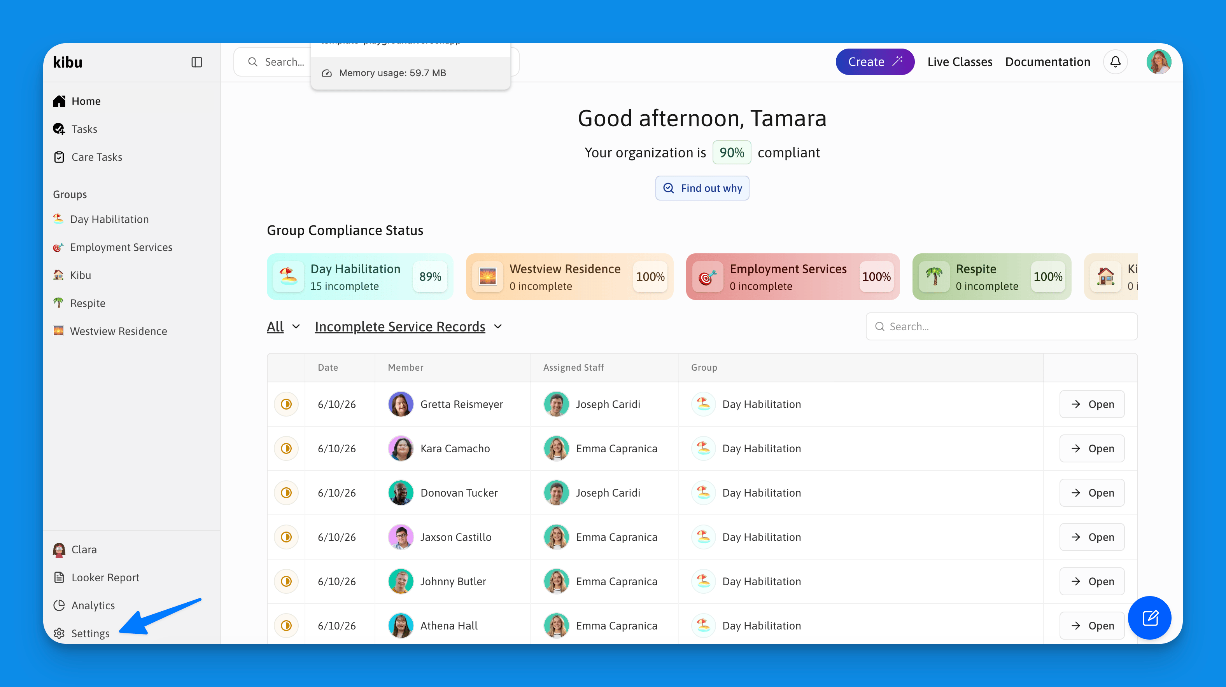
Task: Click the Employment Services target card icon
Action: coord(708,277)
